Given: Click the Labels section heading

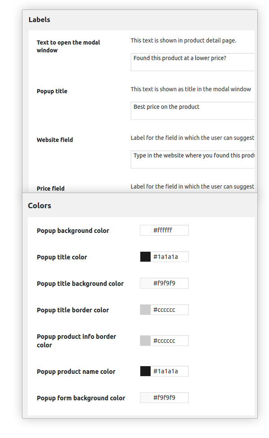Looking at the screenshot, I should pos(39,20).
